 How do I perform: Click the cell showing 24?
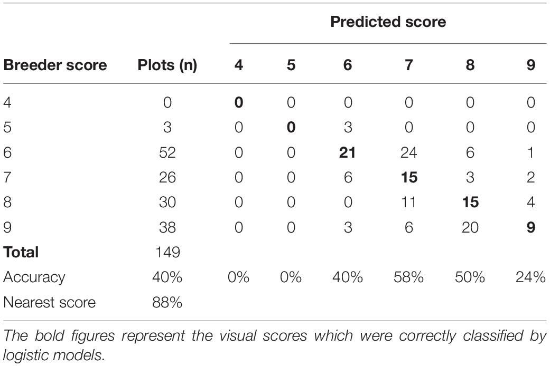[408, 153]
